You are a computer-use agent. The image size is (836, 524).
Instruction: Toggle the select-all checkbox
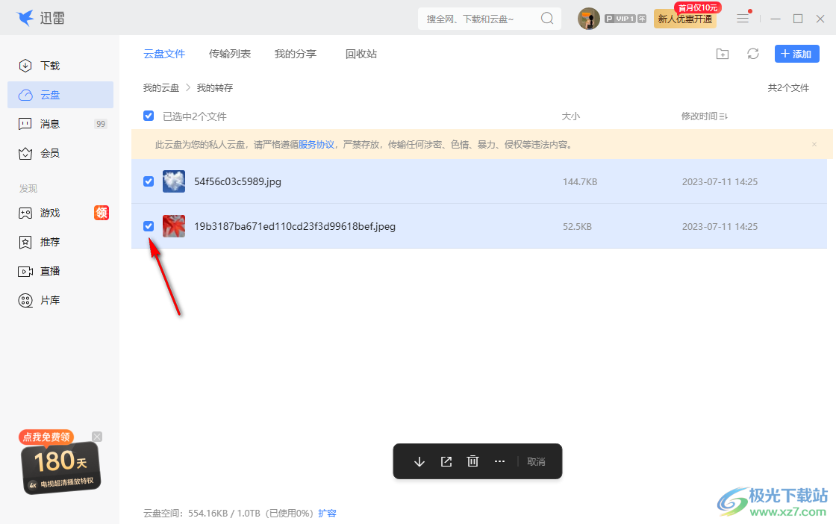(149, 116)
